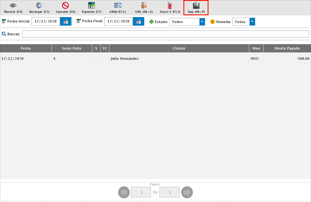Go to the previous page arrow
This screenshot has height=202, width=311.
(x=124, y=192)
